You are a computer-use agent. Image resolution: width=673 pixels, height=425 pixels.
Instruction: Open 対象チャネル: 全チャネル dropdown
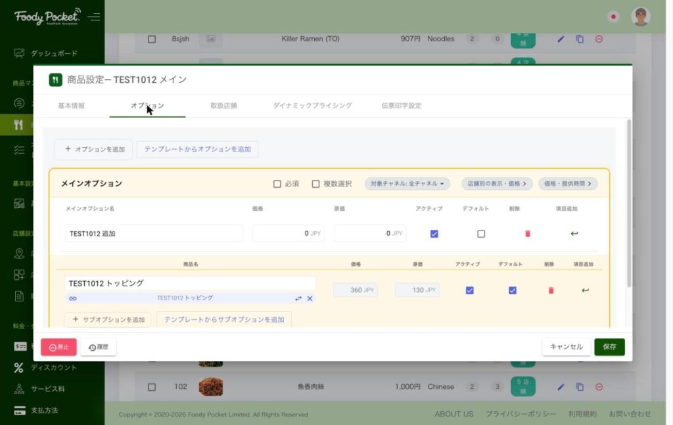tap(407, 183)
